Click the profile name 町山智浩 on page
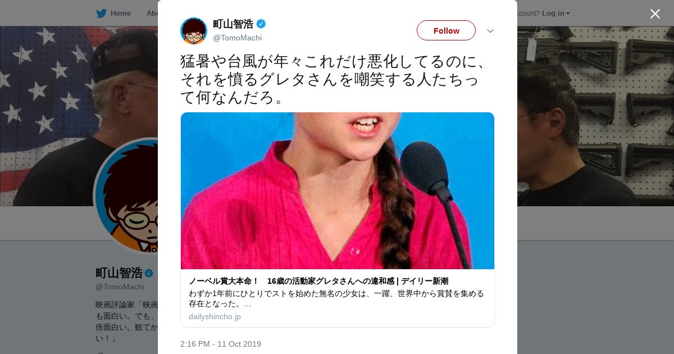Screen dimensions: 674x354 point(119,273)
